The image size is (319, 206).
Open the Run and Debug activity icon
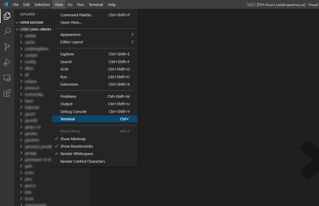[x=7, y=62]
